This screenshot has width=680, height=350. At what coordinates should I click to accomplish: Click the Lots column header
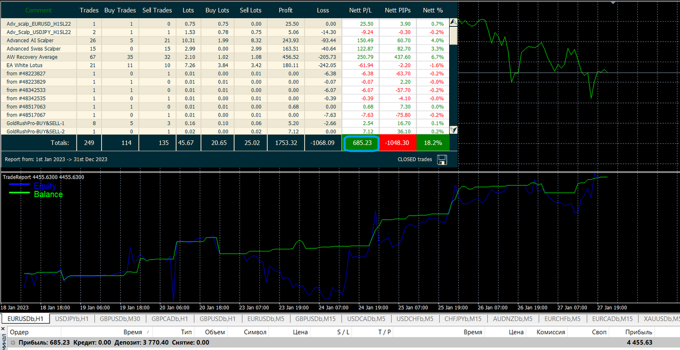click(x=188, y=10)
